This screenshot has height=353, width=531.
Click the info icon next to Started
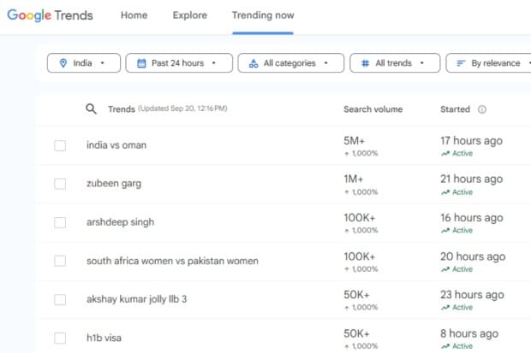[482, 109]
